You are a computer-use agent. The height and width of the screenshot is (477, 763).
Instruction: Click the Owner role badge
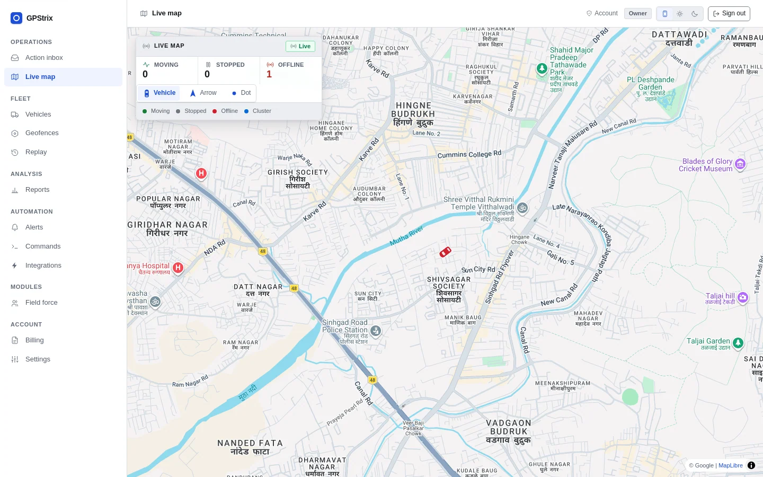tap(637, 14)
